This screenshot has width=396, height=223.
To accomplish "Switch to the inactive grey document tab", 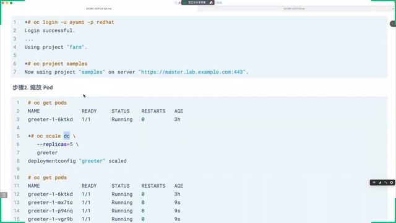I will [x=294, y=9].
